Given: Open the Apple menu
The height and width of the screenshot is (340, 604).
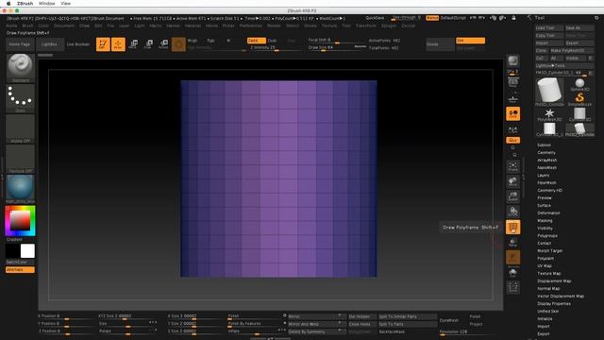Looking at the screenshot, I should click(x=8, y=3).
